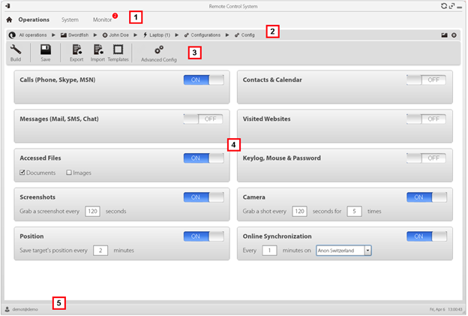Viewport: 468px width, 316px height.
Task: Click the Build wrench icon
Action: click(x=16, y=50)
